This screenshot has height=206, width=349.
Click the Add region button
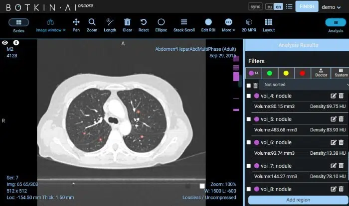(298, 200)
